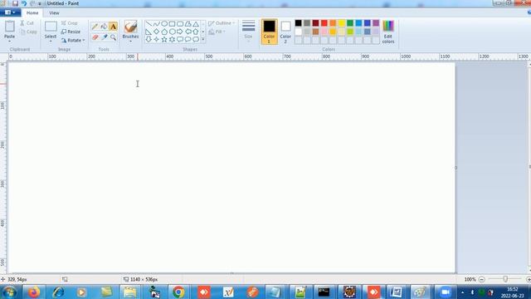Choose the Six-point star shape
This screenshot has height=299, width=531.
[172, 40]
